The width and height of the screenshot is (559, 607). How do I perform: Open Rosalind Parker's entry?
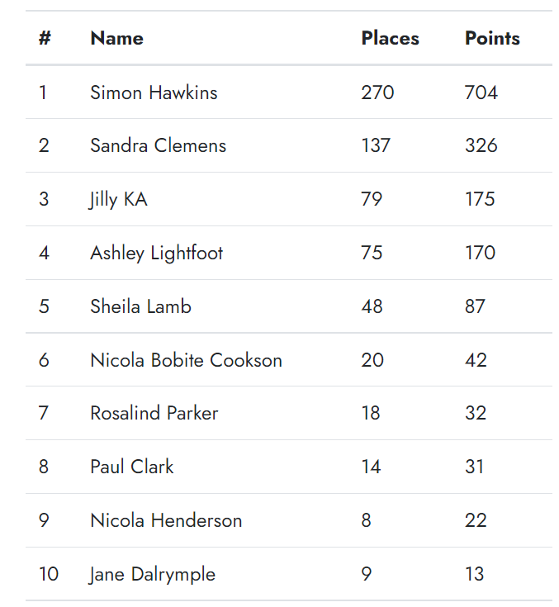pos(154,413)
